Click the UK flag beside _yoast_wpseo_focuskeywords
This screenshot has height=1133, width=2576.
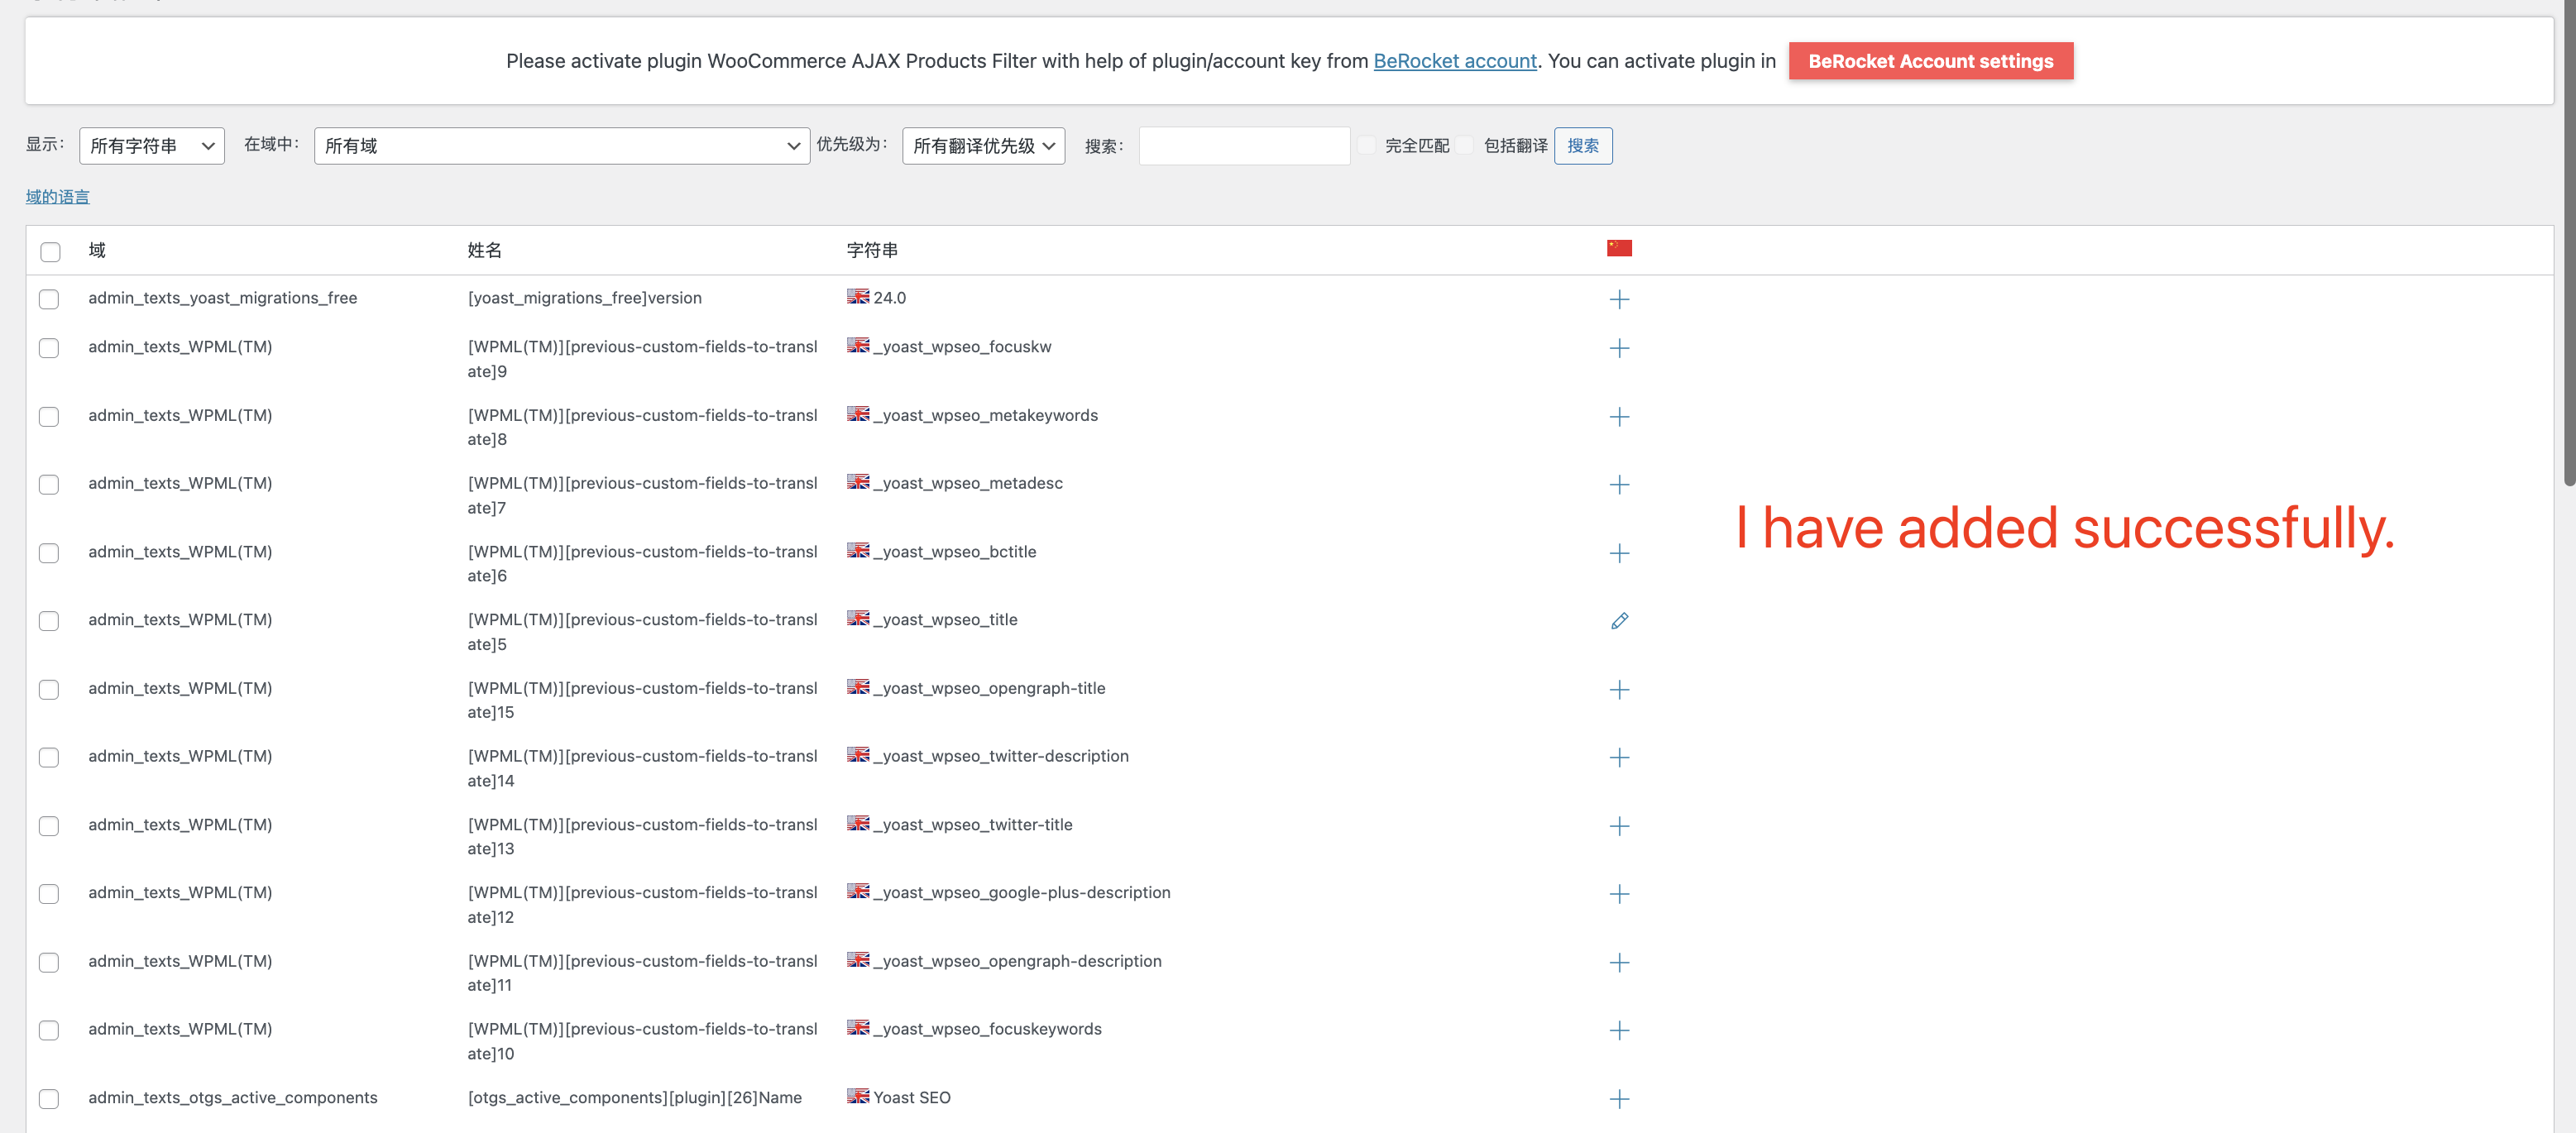(x=858, y=1027)
